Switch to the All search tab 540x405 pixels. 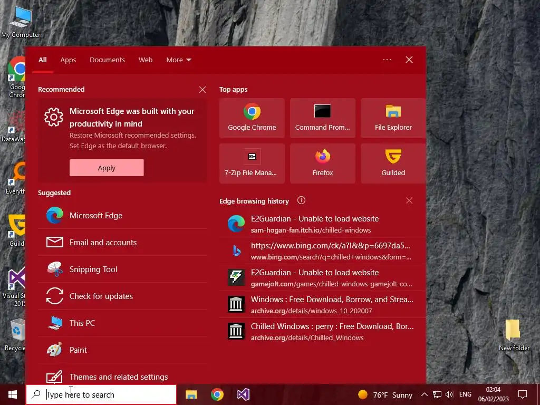coord(43,60)
